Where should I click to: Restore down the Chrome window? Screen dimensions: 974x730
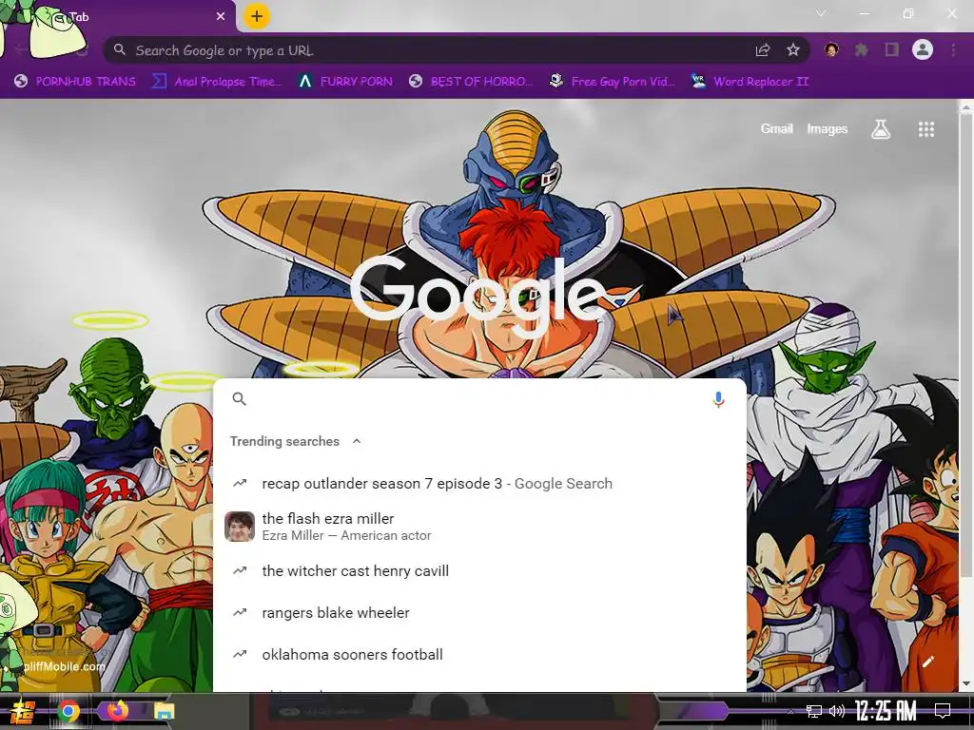coord(908,13)
